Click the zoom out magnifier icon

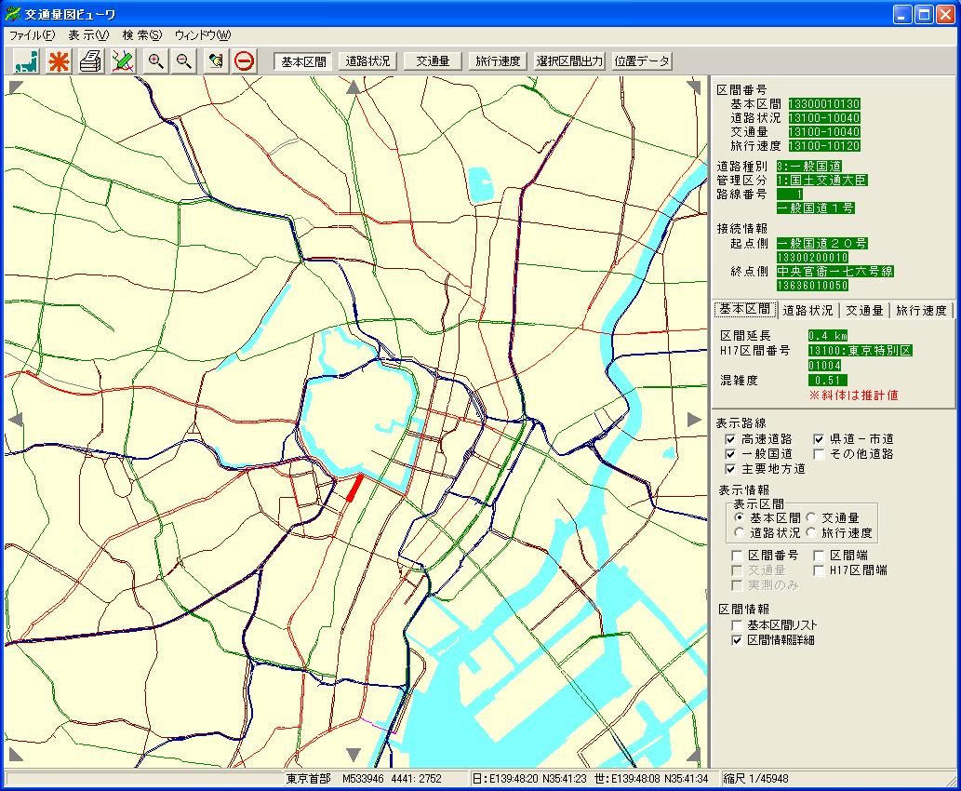(x=184, y=61)
